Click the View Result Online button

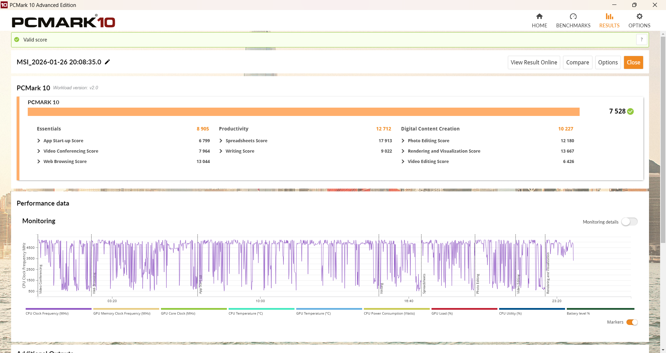(x=533, y=63)
